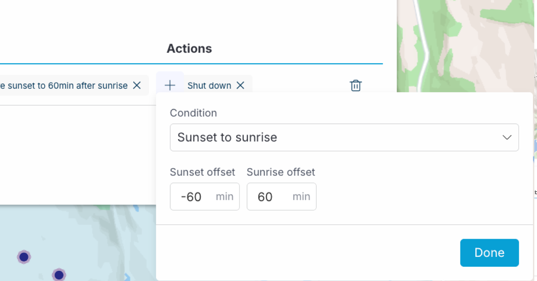Screen dimensions: 537x281
Task: Delete the rule with the trash icon
Action: pos(355,85)
